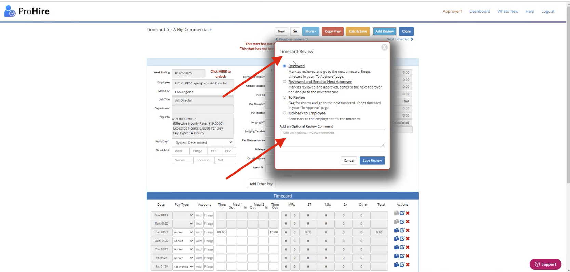Image resolution: width=570 pixels, height=272 pixels.
Task: Delete the Wed 01/22 timecard row
Action: pos(408,239)
